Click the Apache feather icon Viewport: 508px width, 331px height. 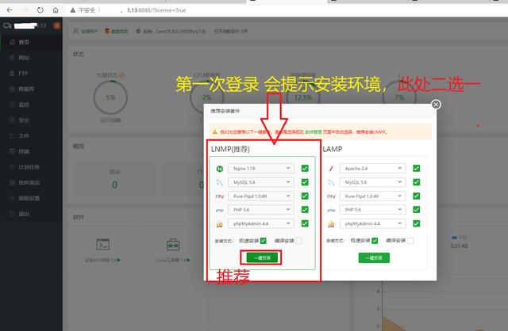pyautogui.click(x=331, y=169)
